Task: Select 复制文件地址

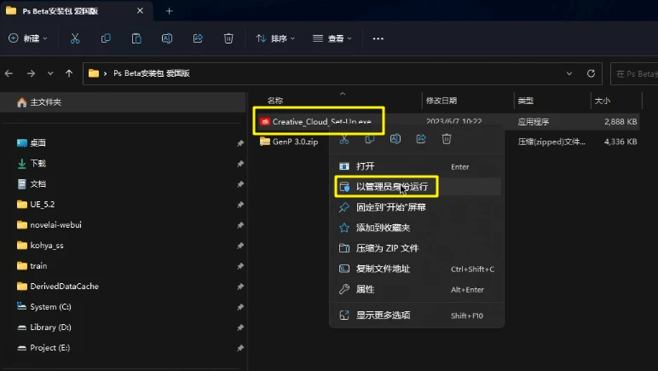Action: [x=417, y=269]
